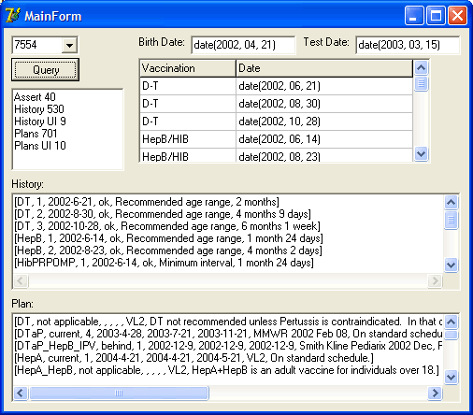473x415 pixels.
Task: Click the vaccination table scroll up arrow
Action: coord(422,67)
